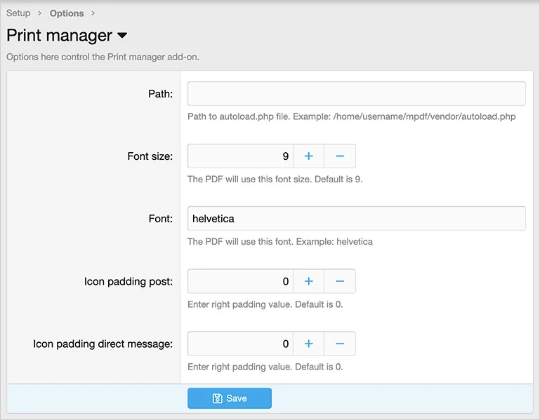Click the "Font:" label text
This screenshot has height=420, width=540.
160,219
